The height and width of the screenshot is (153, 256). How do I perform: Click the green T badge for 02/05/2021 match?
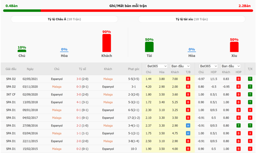250,79
